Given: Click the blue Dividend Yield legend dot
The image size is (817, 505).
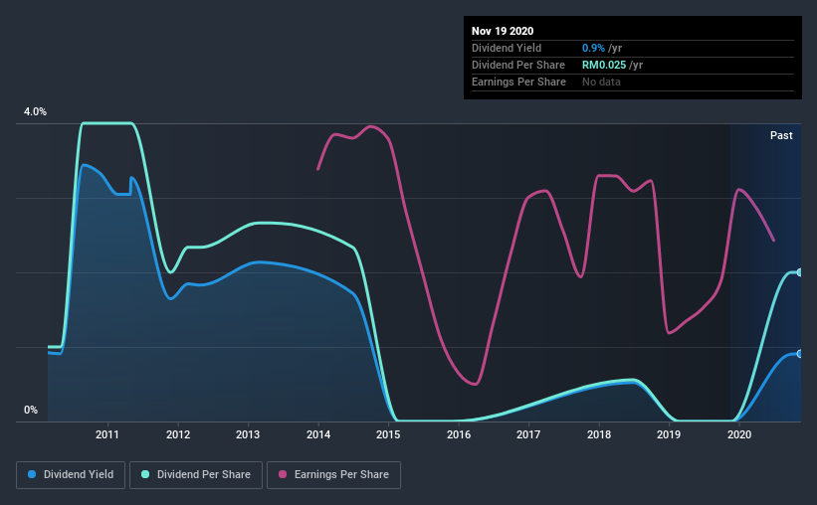Looking at the screenshot, I should (x=32, y=474).
